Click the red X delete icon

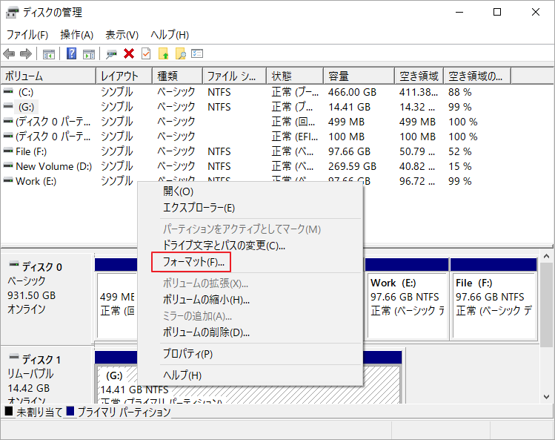point(129,53)
